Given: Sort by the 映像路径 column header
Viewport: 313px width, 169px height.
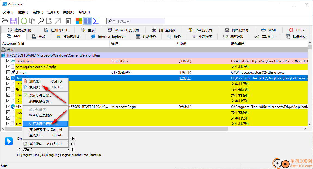Looking at the screenshot, I should pos(268,43).
